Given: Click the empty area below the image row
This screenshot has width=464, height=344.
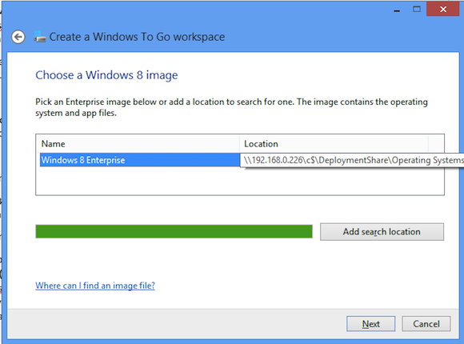Looking at the screenshot, I should click(240, 181).
